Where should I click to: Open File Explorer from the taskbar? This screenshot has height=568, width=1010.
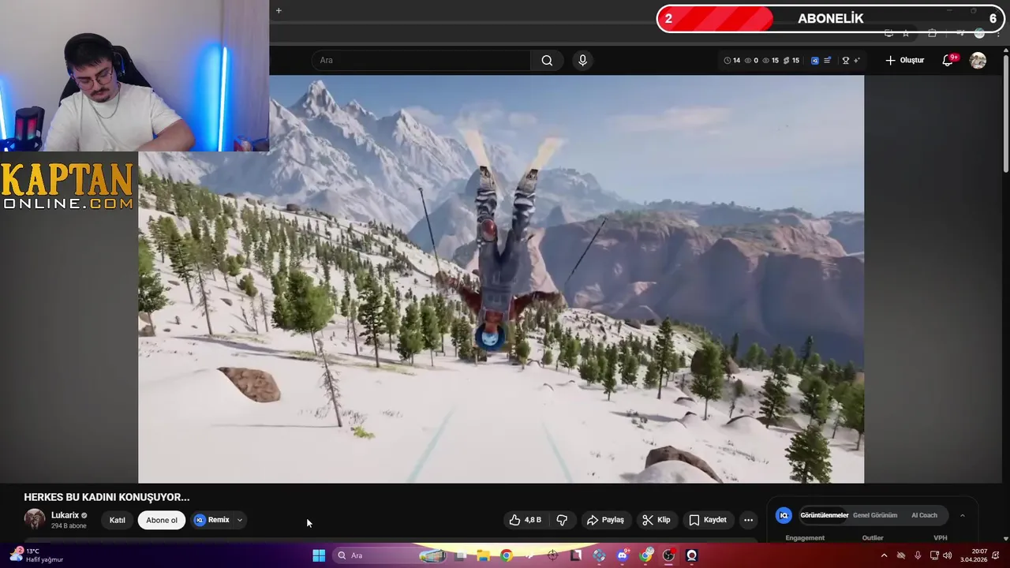click(483, 555)
